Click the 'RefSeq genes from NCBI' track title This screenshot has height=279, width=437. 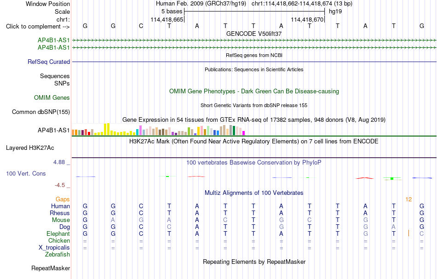pos(254,56)
